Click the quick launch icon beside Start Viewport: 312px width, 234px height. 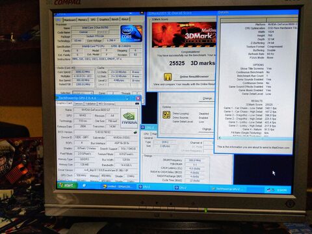(84, 185)
